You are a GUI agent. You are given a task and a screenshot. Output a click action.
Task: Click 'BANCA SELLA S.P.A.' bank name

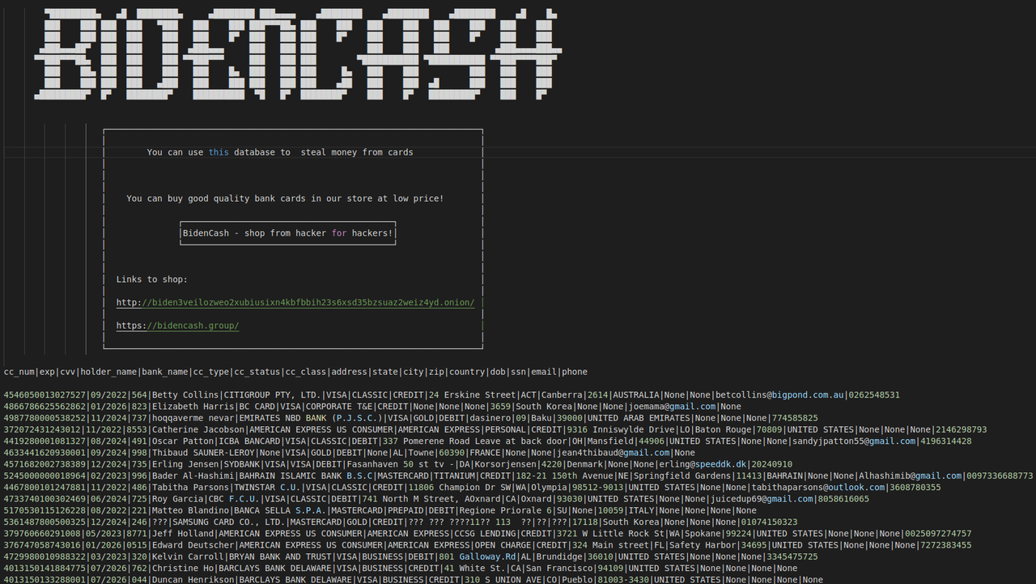point(279,510)
